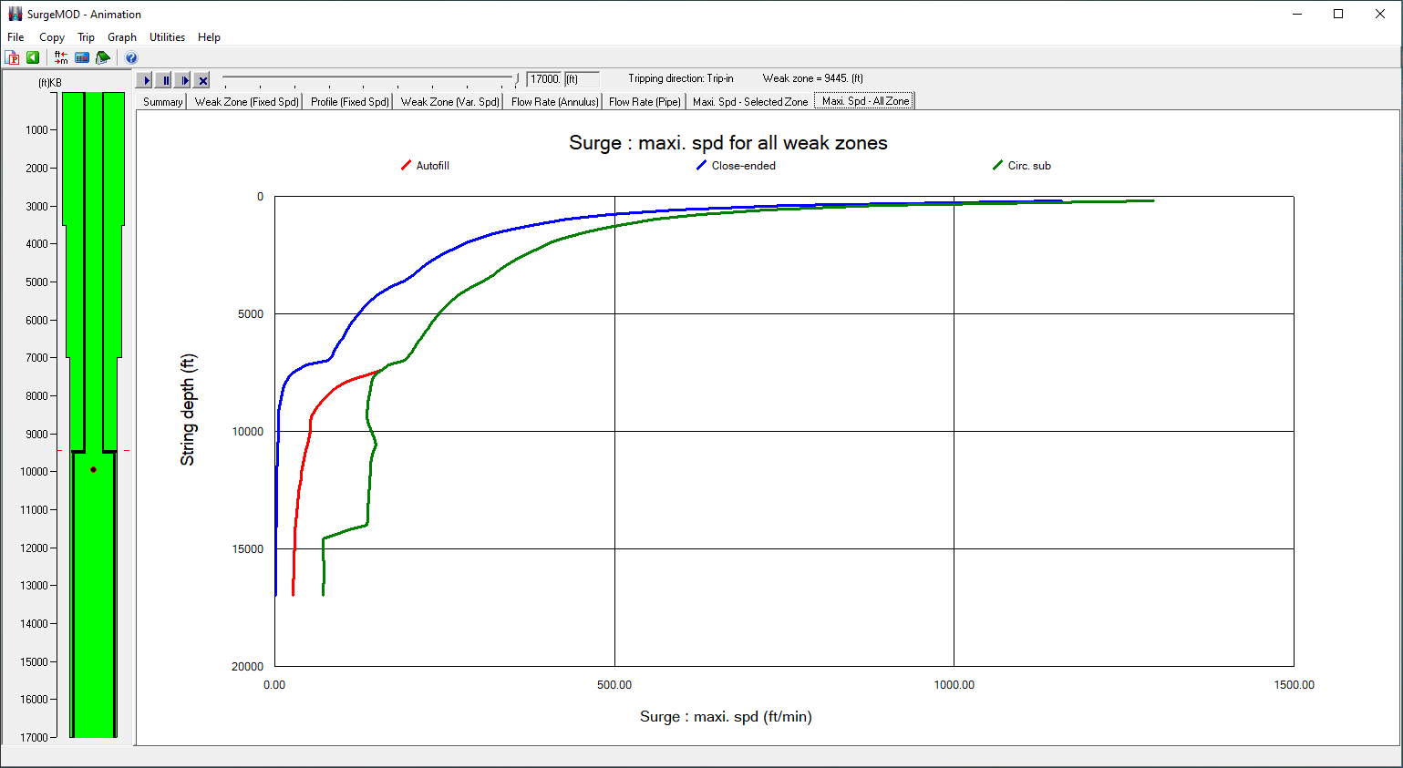Click the blue help question mark icon

coord(131,57)
